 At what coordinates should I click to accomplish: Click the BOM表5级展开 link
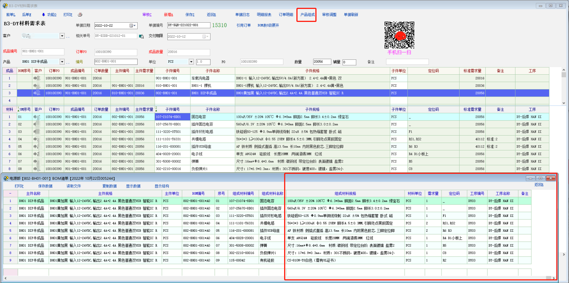[x=268, y=26]
